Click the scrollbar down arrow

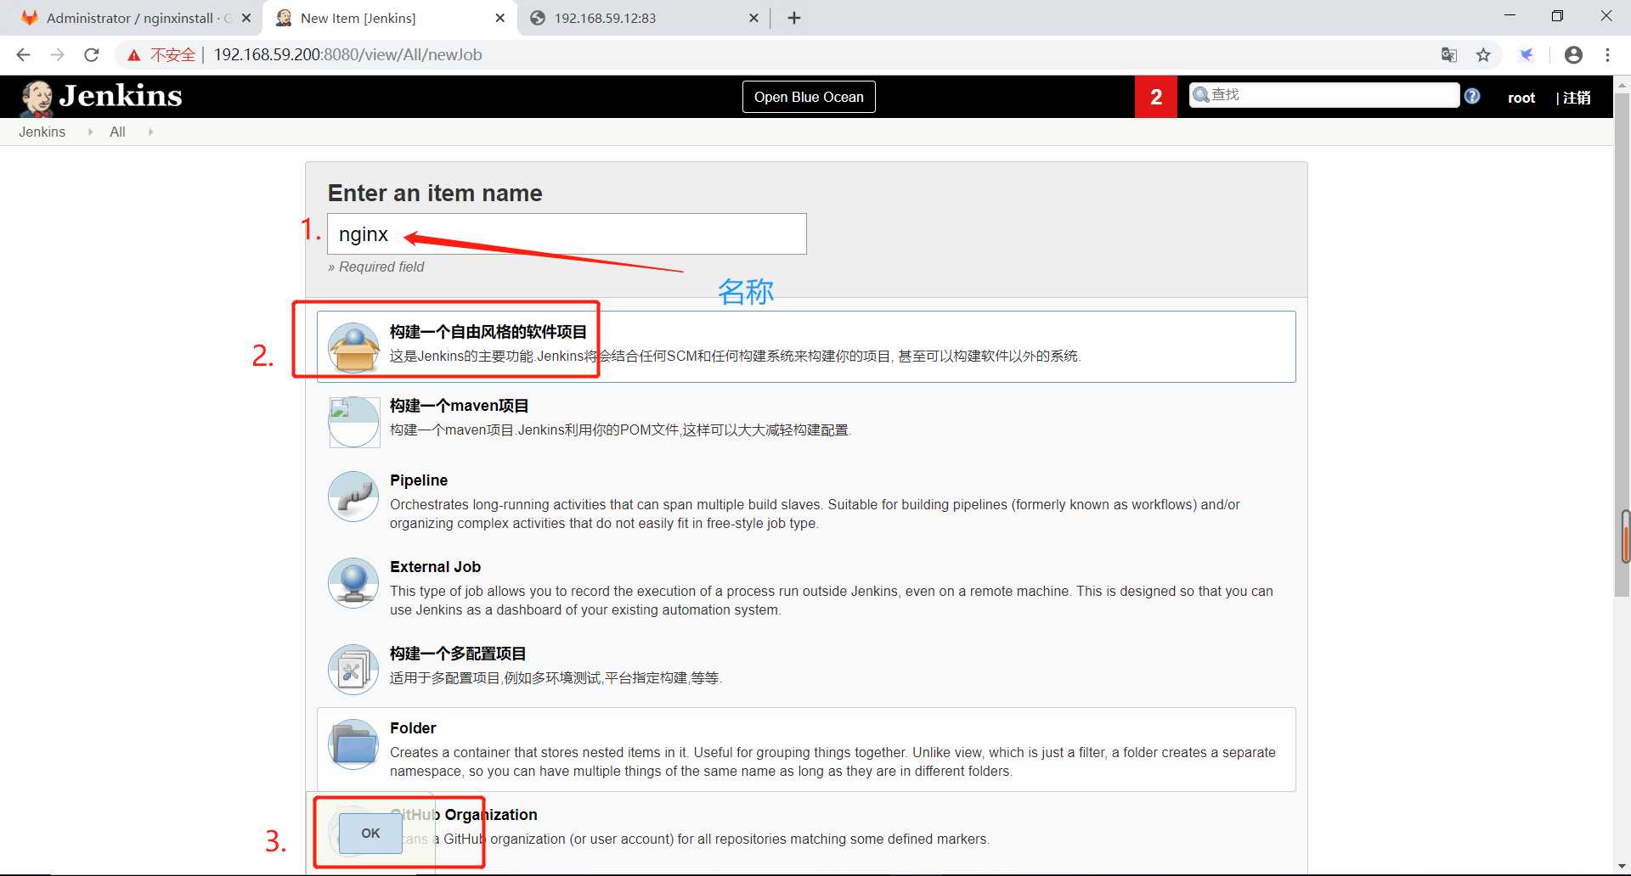pos(1623,868)
